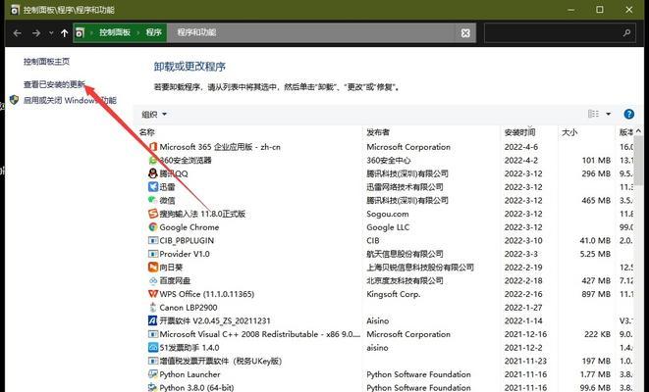The width and height of the screenshot is (649, 392).
Task: Select 360安全浏览器 program name
Action: [186, 161]
